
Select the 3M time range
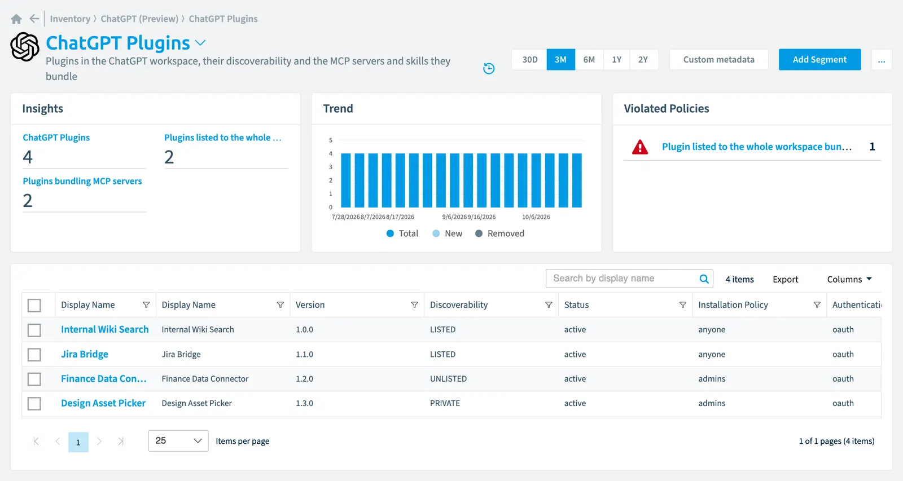pos(560,59)
